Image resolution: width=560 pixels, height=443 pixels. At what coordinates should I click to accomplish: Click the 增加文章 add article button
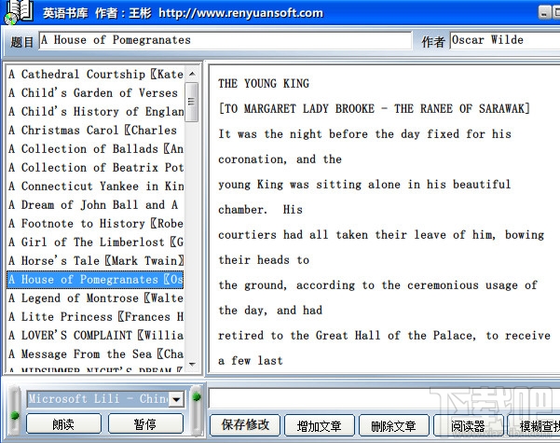pos(320,425)
